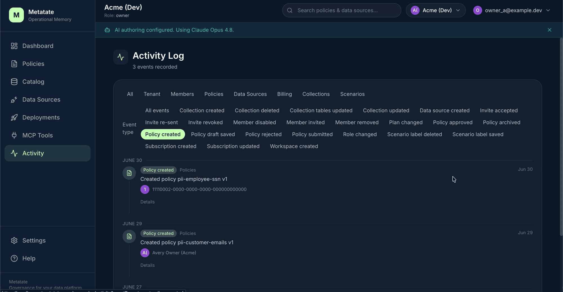Expand Details for pii-employee-ssn event
The image size is (563, 292).
click(148, 202)
